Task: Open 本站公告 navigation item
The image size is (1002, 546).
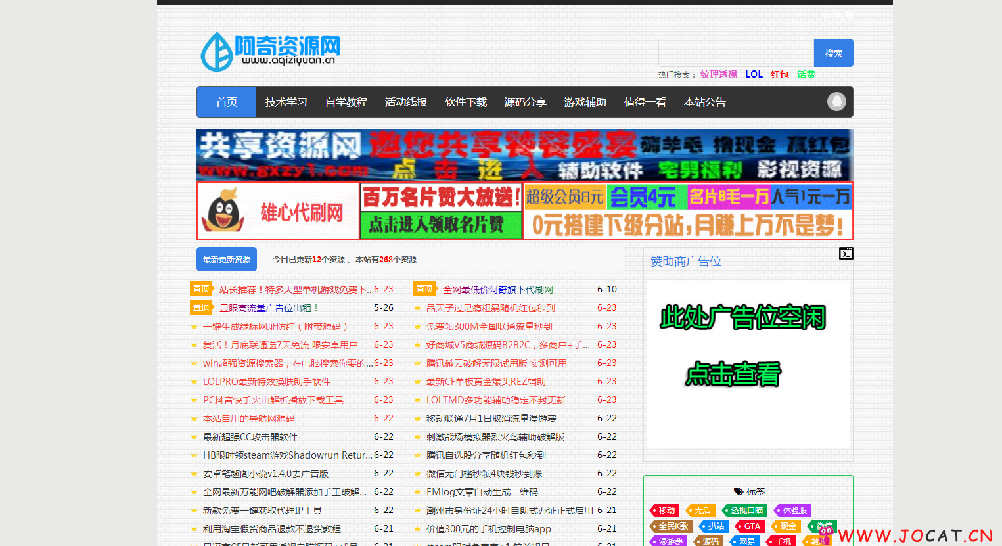Action: [x=705, y=102]
